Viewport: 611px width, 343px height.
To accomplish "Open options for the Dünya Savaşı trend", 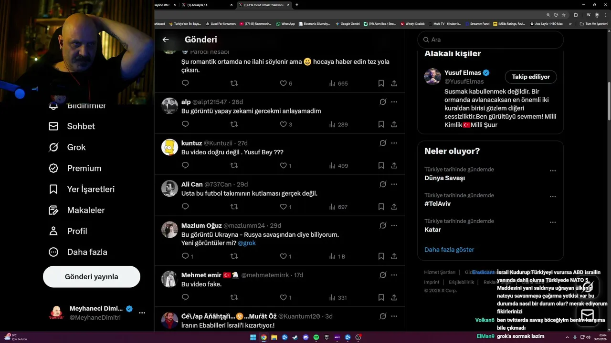I will pyautogui.click(x=553, y=171).
